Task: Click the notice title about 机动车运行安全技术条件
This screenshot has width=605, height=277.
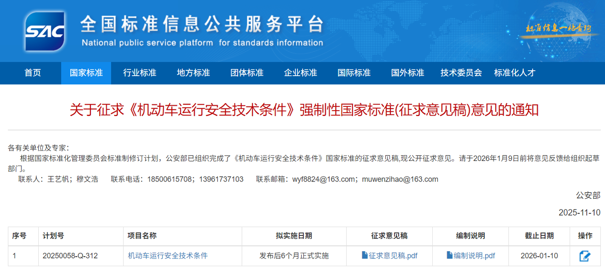Action: (302, 111)
